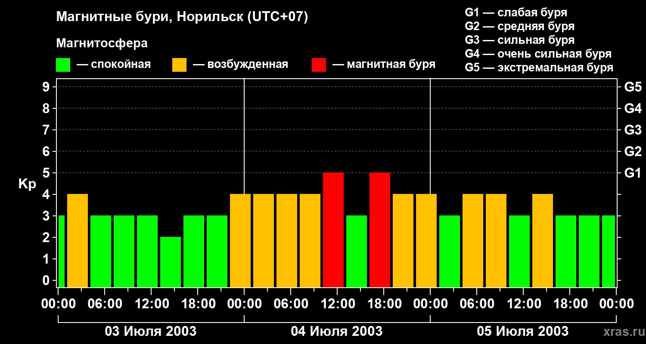Click the Kp axis title

[x=27, y=184]
